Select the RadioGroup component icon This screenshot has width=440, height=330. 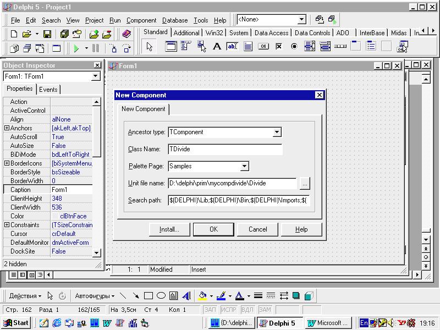pos(371,46)
